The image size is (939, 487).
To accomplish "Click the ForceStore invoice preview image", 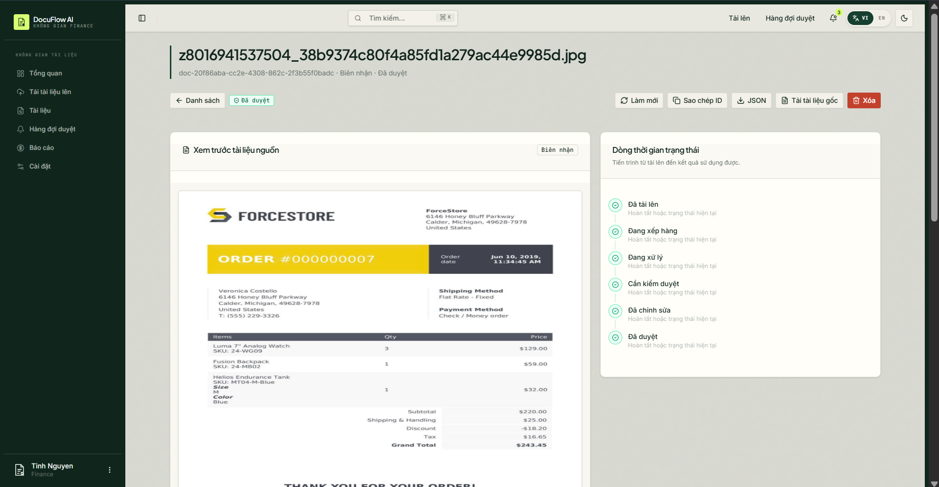I will tap(380, 339).
